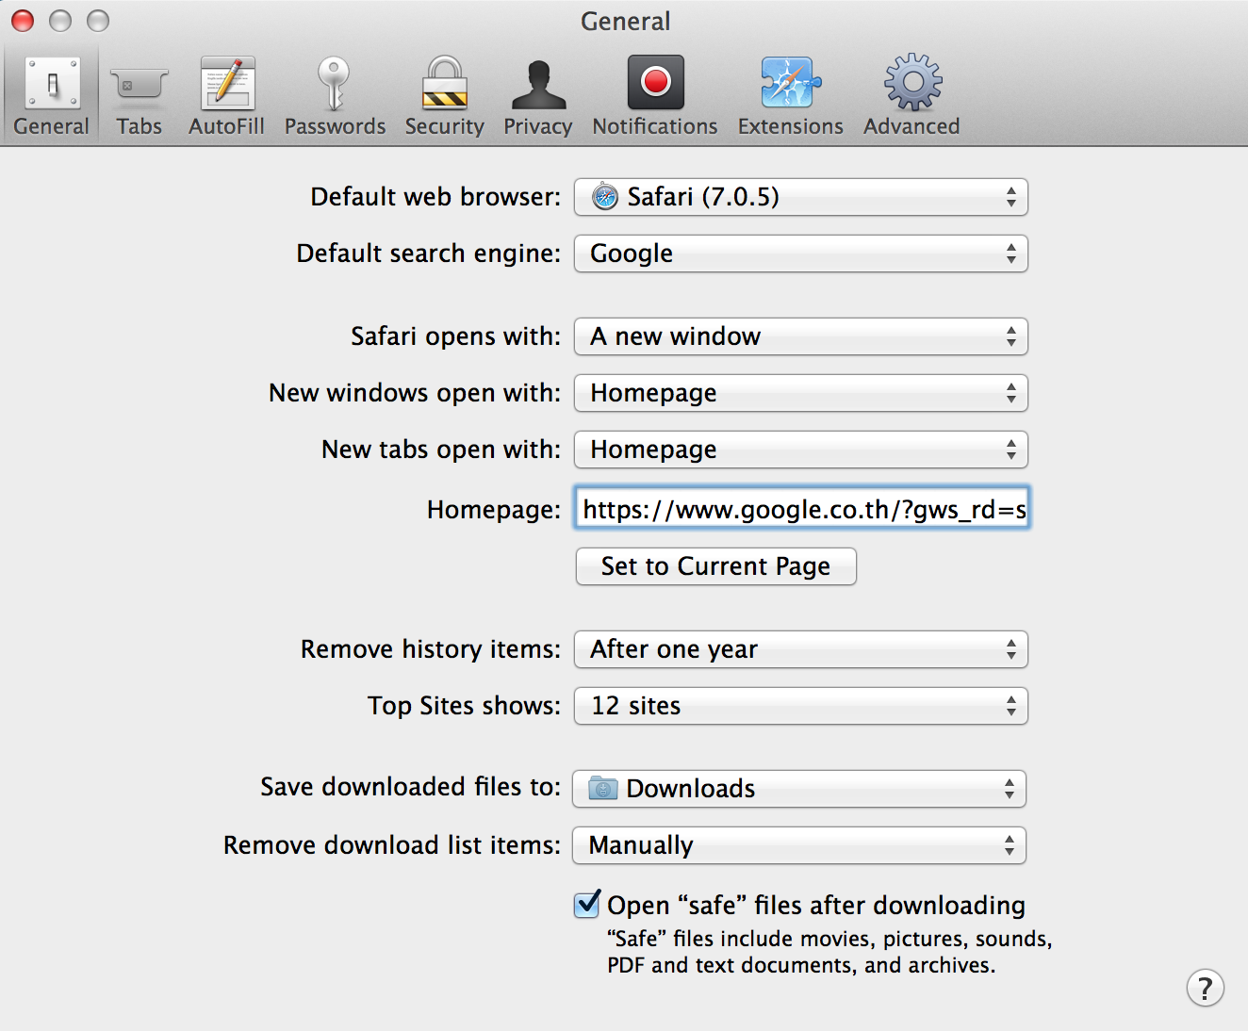Open the New tabs open with dropdown
1248x1031 pixels.
(x=800, y=450)
